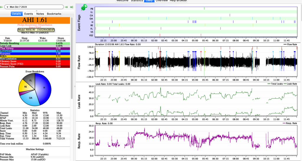This screenshot has height=161, width=302.
Task: Click the Vibratory Snore (VS2) event row
Action: click(35, 64)
